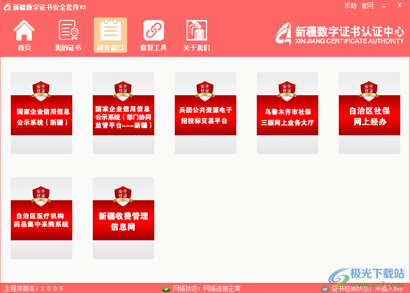This screenshot has height=293, width=410.
Task: Launch 自治区社保网上经办
Action: [370, 113]
